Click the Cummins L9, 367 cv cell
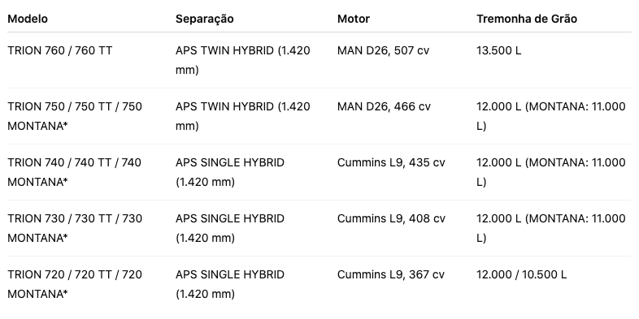Screen dimensions: 639x319 [391, 274]
